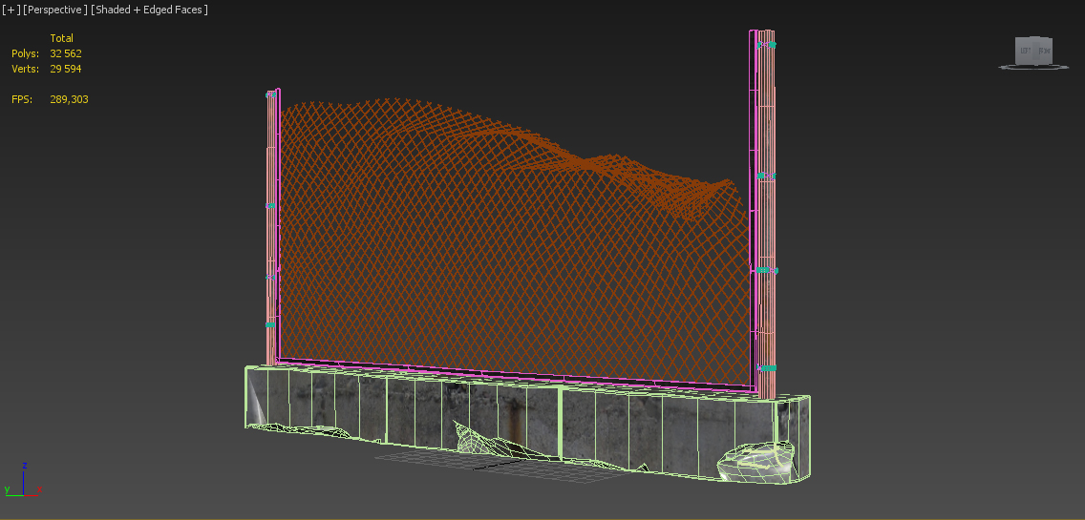Click the Verts count value 29 594
The image size is (1085, 520).
point(67,69)
